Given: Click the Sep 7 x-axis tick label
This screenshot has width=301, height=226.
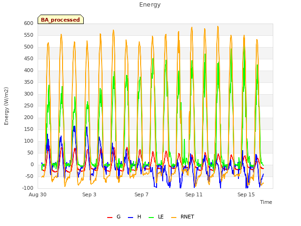Looking at the screenshot, I should point(142,194).
